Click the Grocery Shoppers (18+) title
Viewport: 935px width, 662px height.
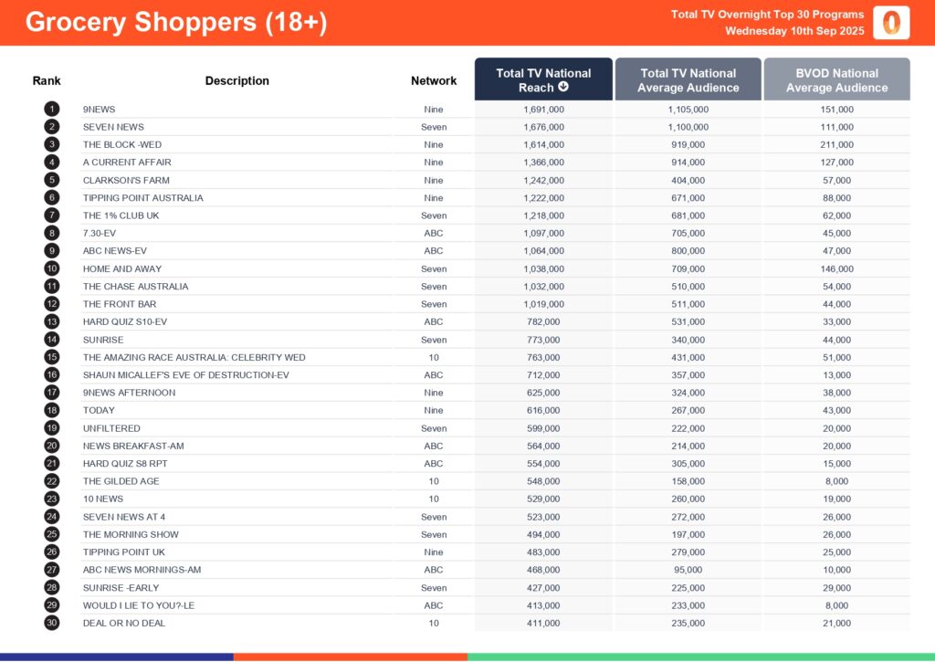tap(176, 23)
